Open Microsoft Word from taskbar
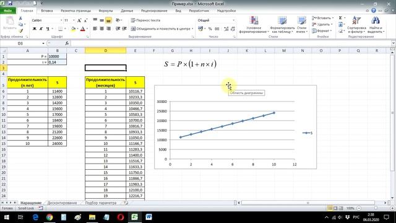The image size is (396, 223). click(148, 217)
